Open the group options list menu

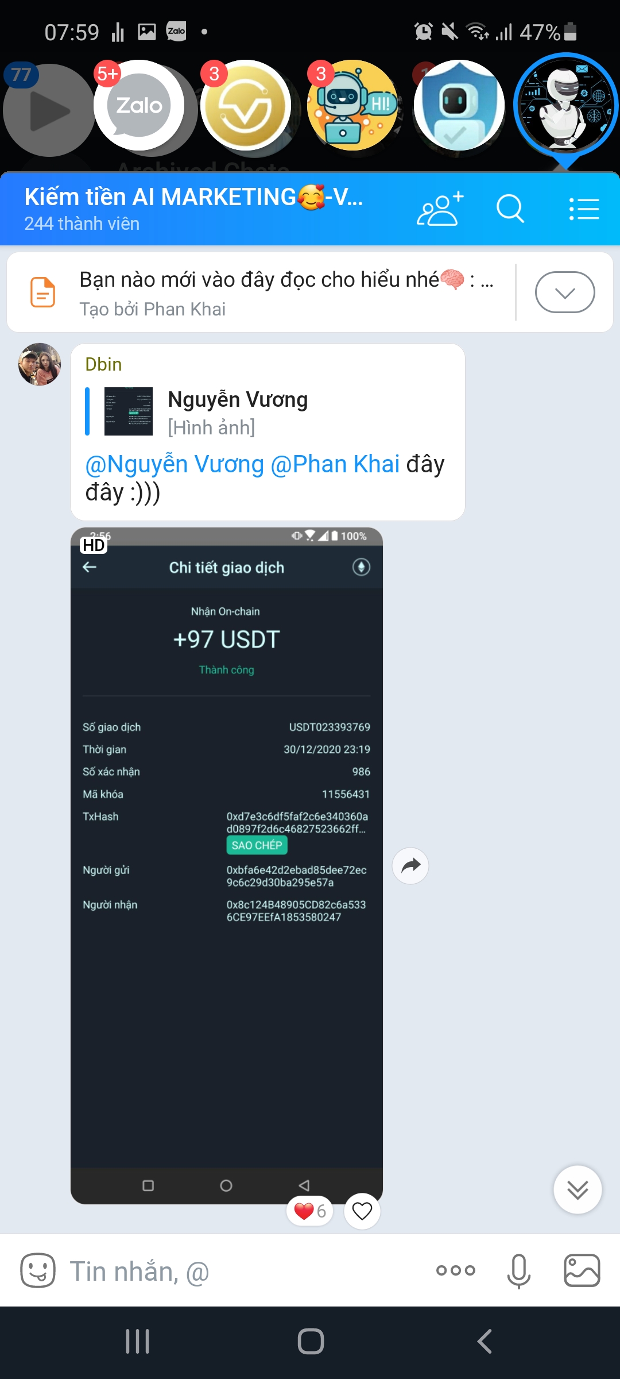584,209
